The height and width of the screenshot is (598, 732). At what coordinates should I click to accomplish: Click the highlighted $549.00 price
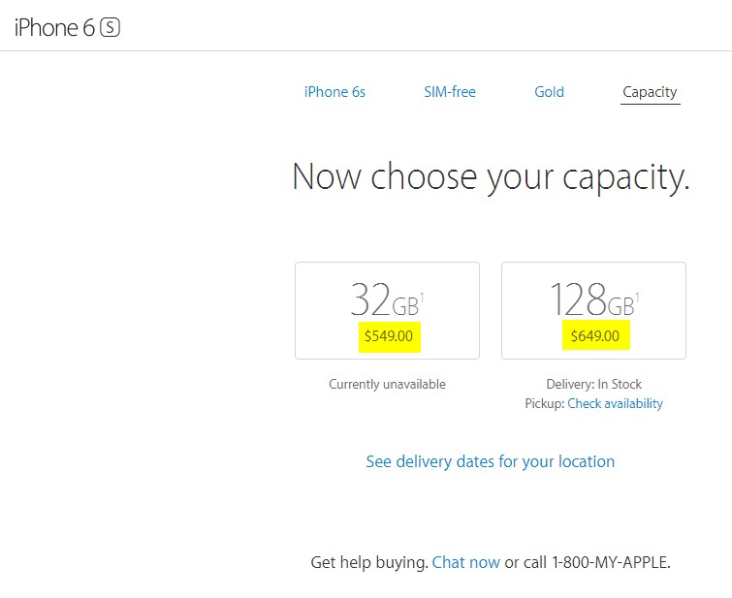(x=388, y=336)
